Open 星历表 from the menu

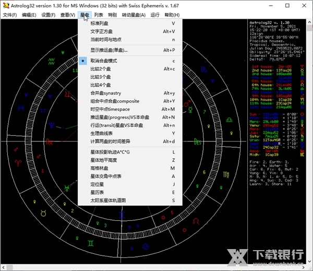[x=130, y=193]
